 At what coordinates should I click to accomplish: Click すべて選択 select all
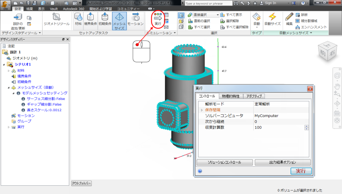199,27
